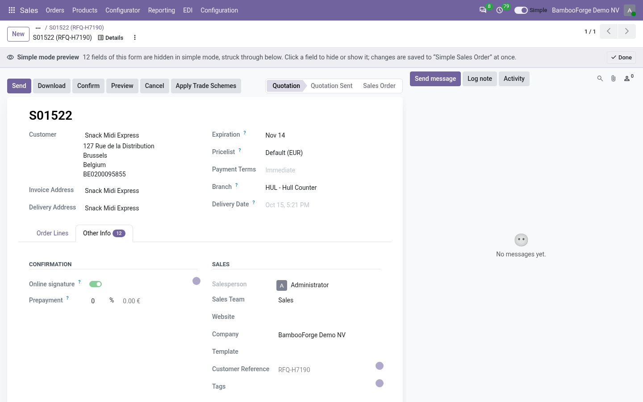The height and width of the screenshot is (402, 643).
Task: Search messages with magnifier icon
Action: 600,79
